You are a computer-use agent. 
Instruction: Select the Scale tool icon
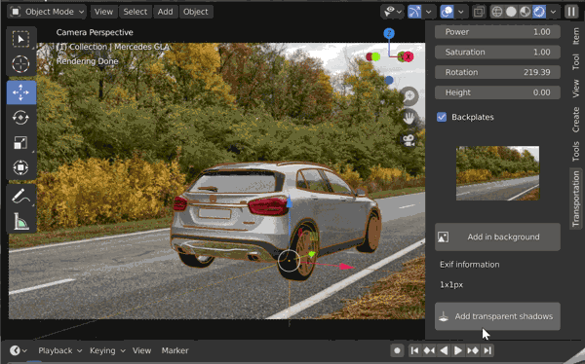click(20, 142)
